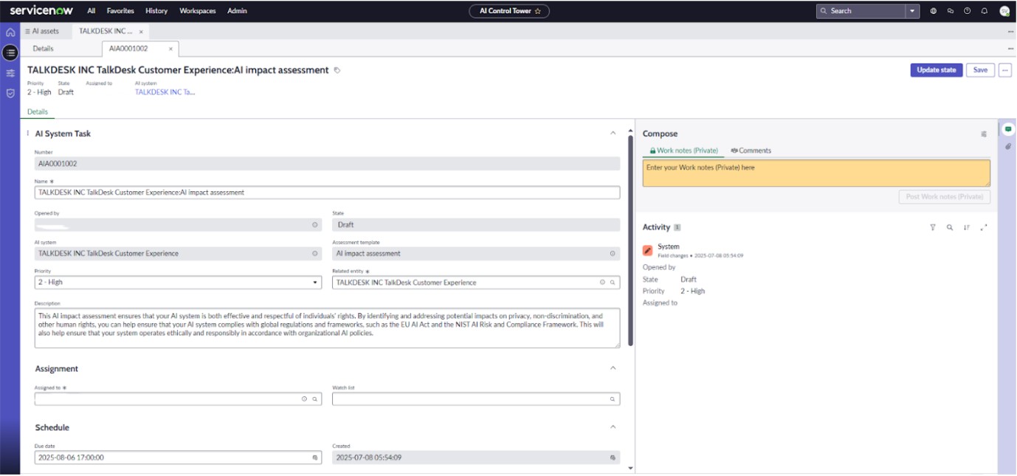
Task: Click the global Search box
Action: tap(861, 11)
